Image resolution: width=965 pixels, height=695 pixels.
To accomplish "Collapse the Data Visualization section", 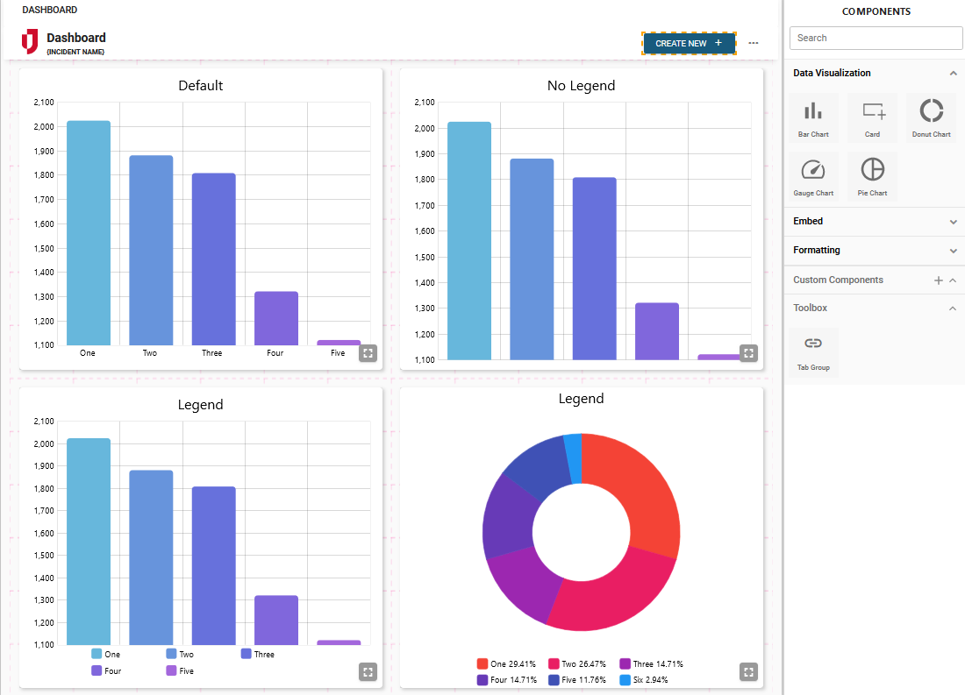I will 953,74.
